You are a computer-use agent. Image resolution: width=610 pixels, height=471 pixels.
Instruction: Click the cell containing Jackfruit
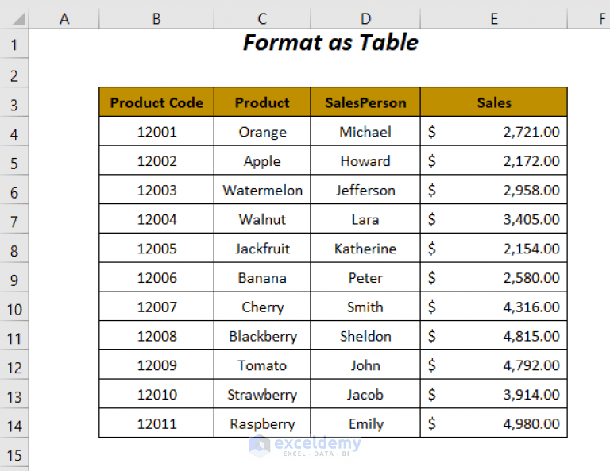tap(262, 248)
